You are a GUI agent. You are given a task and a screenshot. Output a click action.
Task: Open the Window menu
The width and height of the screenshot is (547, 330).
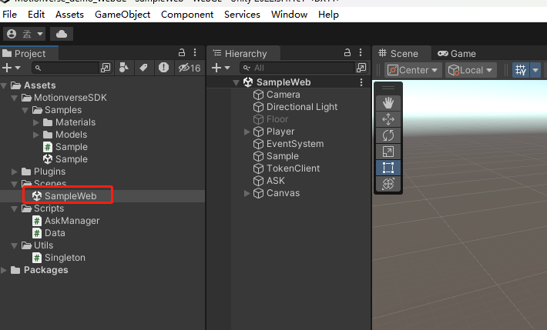point(289,15)
